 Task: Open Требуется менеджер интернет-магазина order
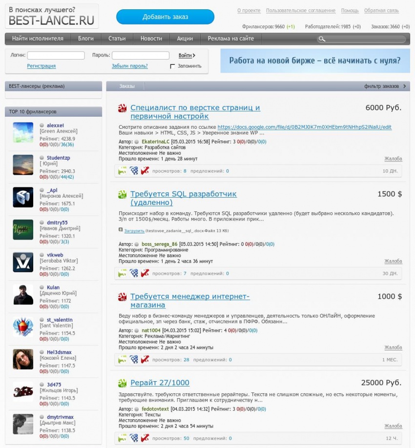point(190,301)
